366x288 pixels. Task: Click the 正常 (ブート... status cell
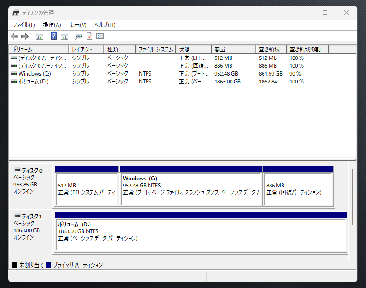pyautogui.click(x=193, y=74)
